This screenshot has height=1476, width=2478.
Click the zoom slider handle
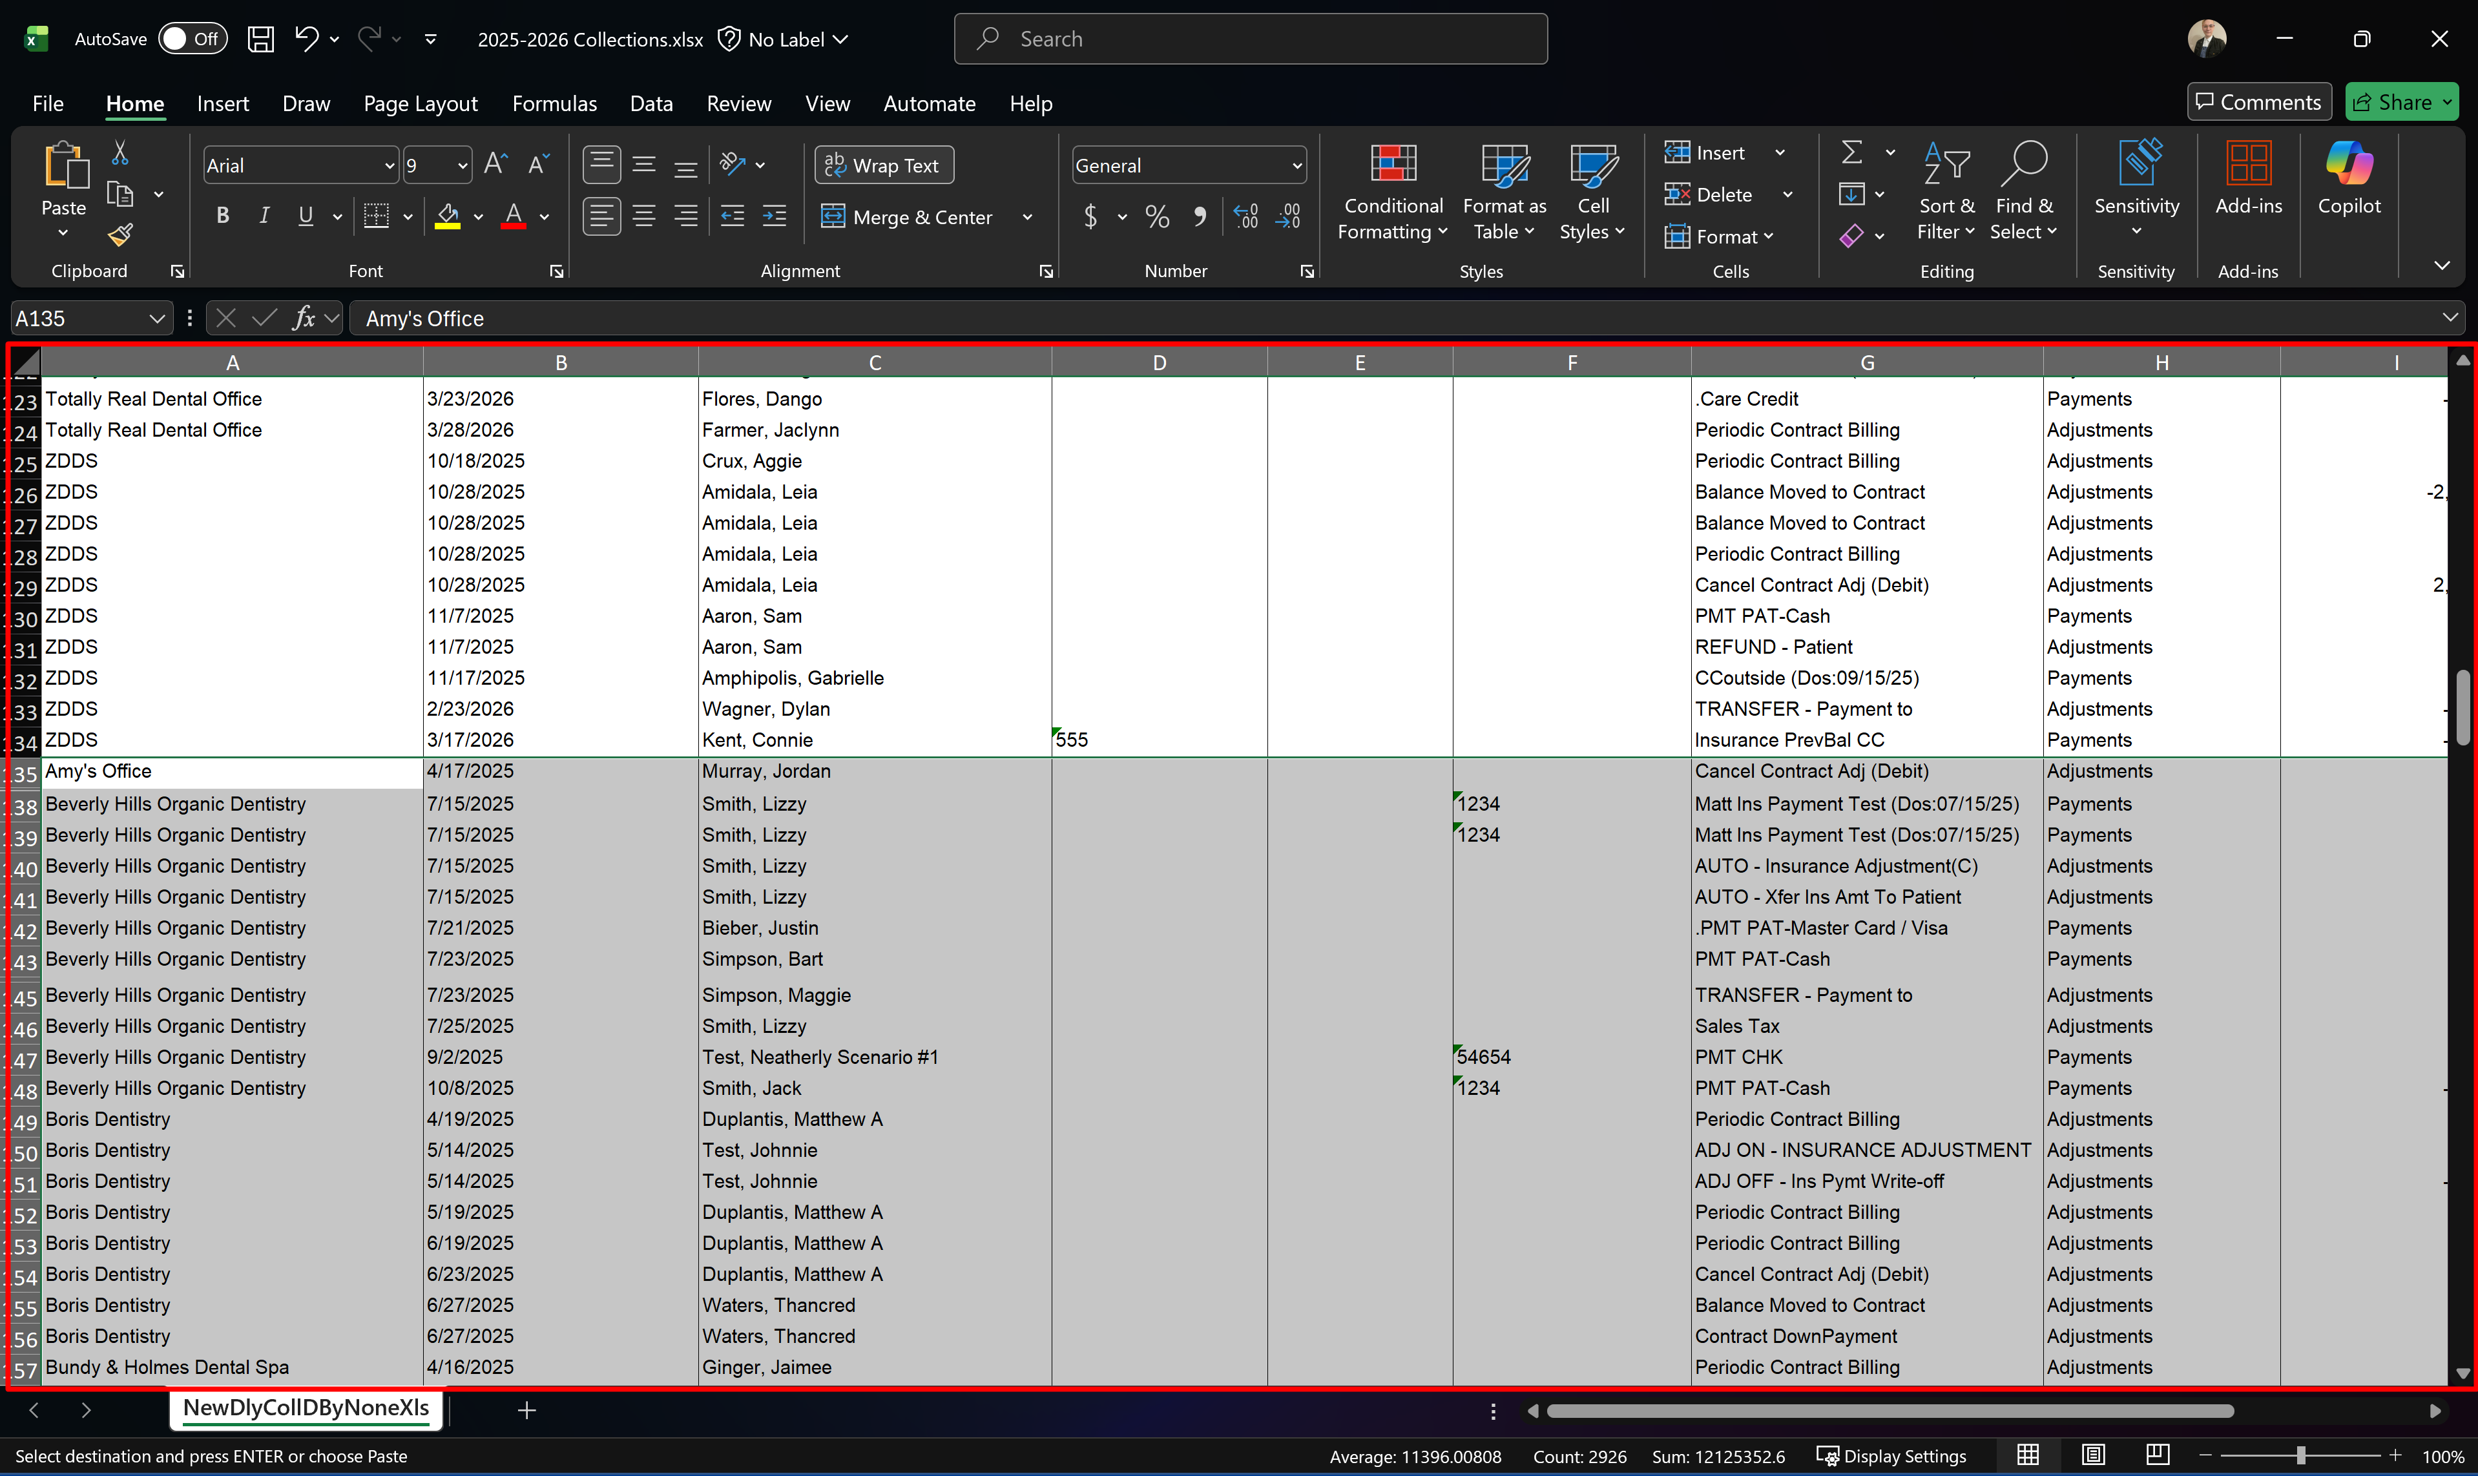[2300, 1455]
